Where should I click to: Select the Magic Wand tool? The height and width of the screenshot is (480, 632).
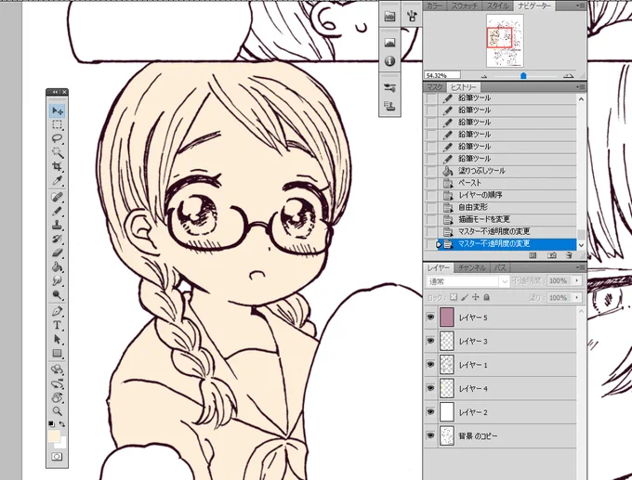tap(58, 152)
